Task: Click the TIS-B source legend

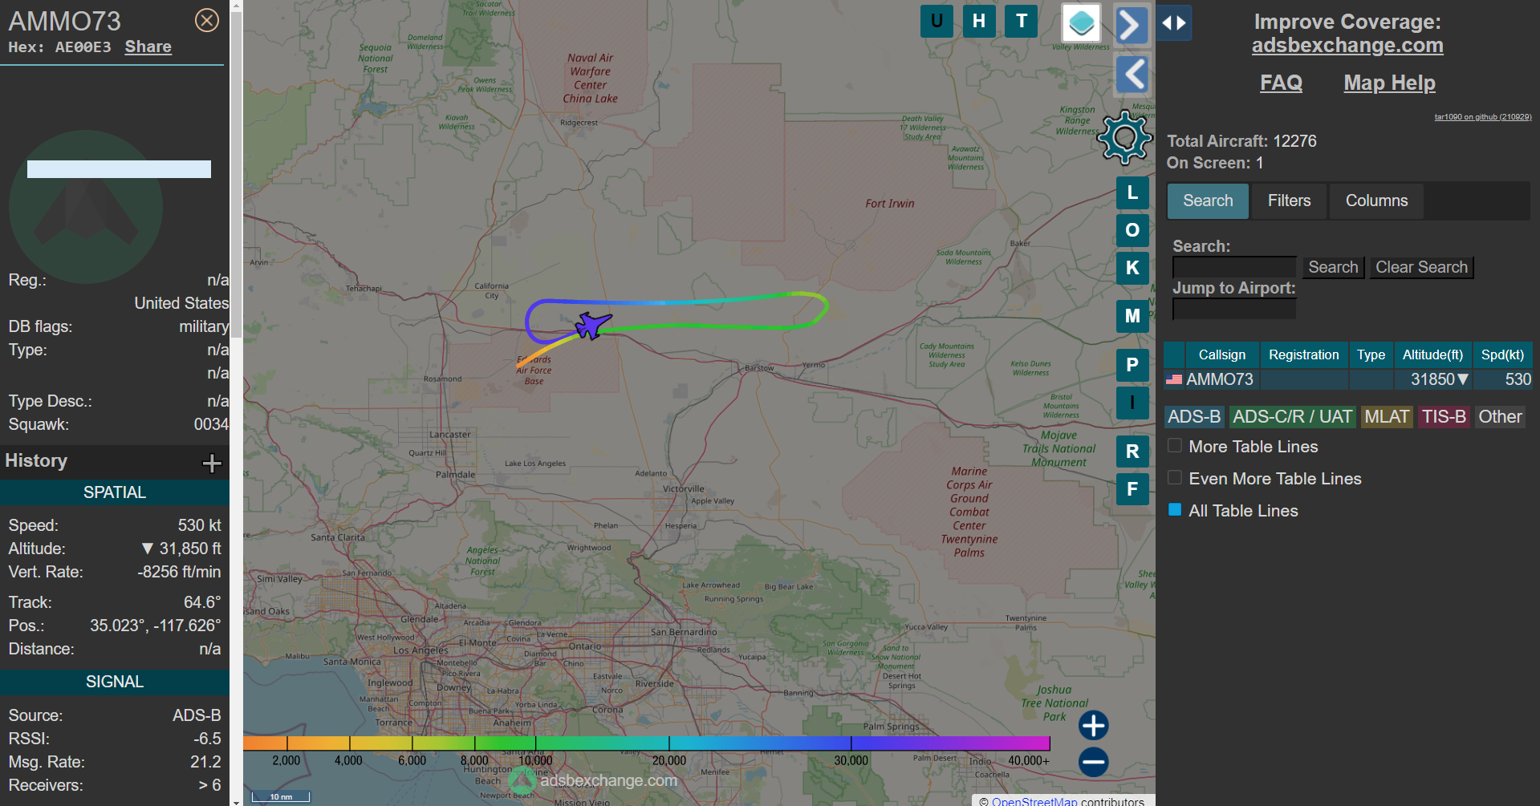Action: 1444,417
